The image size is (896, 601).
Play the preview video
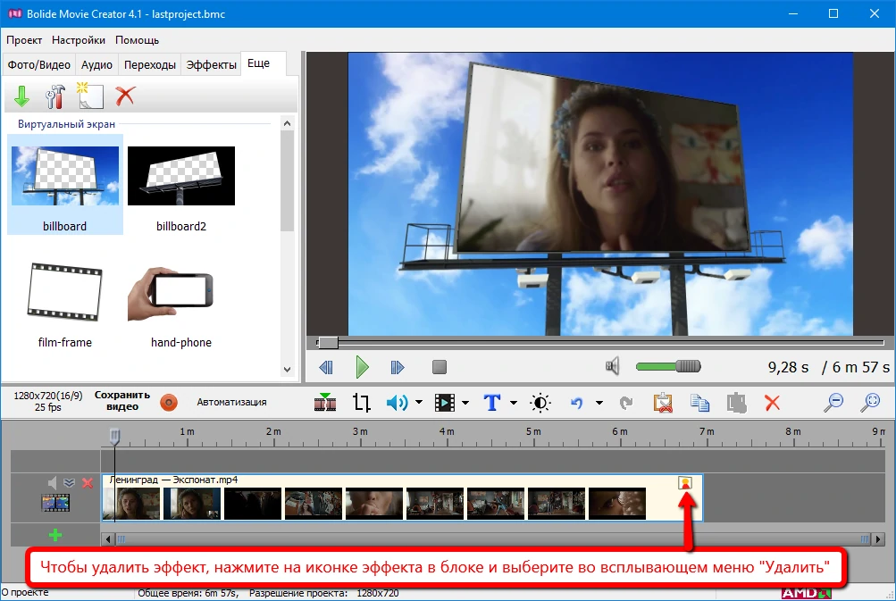362,367
